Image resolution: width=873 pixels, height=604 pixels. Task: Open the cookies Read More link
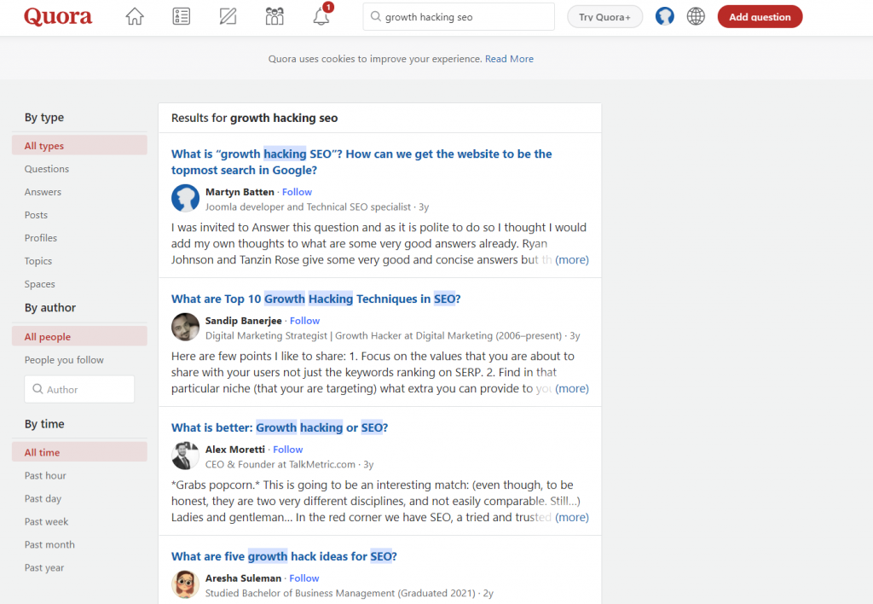coord(509,59)
